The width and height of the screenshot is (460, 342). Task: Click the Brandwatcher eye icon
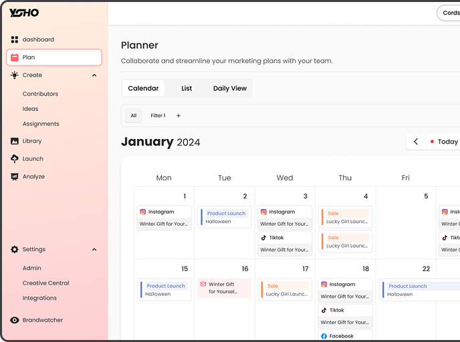pos(15,320)
